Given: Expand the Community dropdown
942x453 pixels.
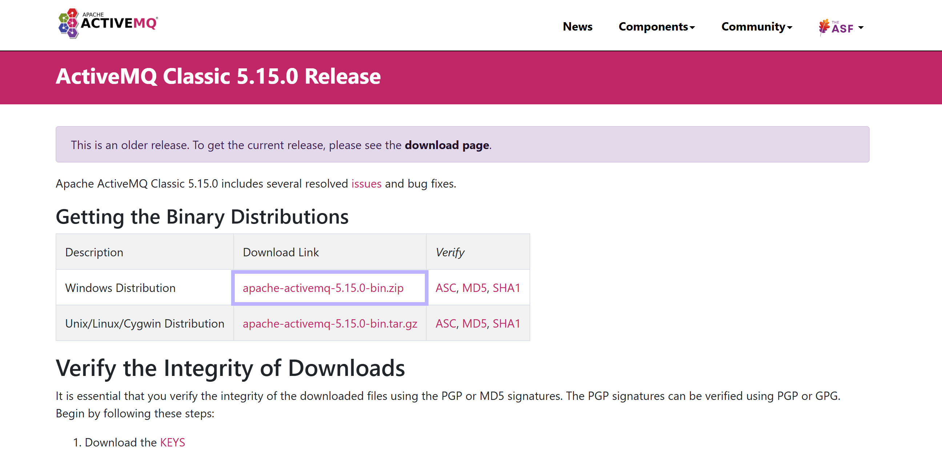Looking at the screenshot, I should coord(756,27).
